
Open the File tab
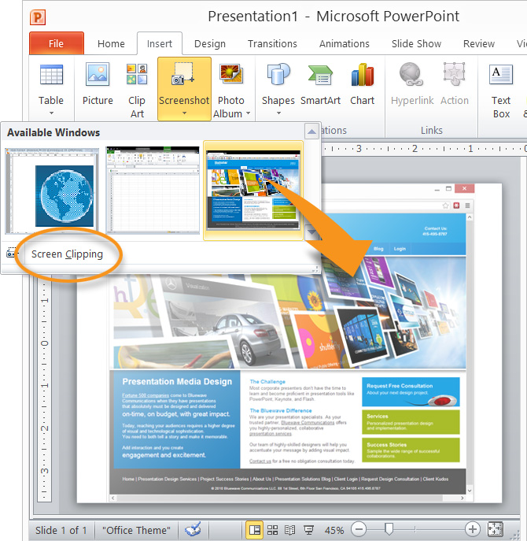click(x=56, y=44)
